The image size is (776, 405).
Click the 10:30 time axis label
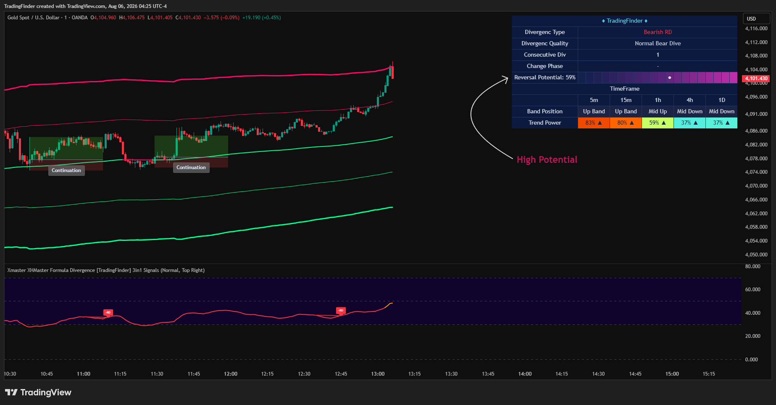10,374
